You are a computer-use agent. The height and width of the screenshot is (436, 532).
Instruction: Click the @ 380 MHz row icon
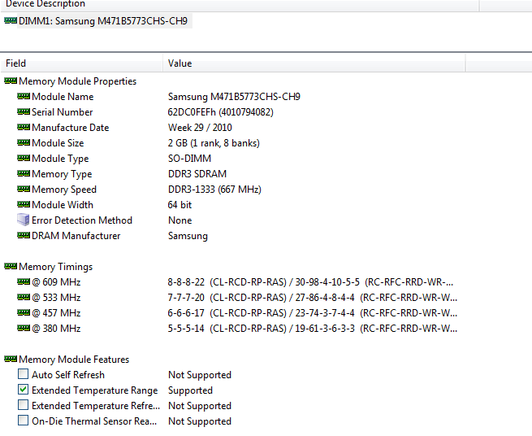click(24, 329)
